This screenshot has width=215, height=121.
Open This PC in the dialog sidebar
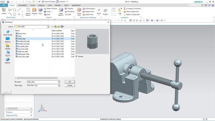(x=8, y=54)
